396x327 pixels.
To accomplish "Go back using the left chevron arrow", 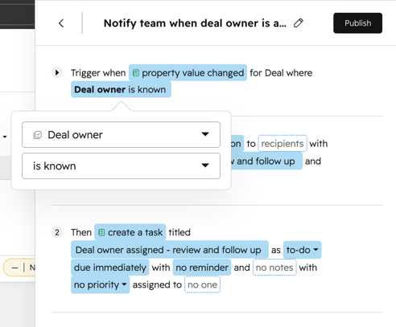I will click(x=61, y=23).
